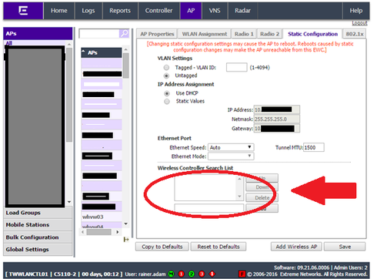Select the Use DHCP radio button
Screen dimensions: 377x279
coord(167,93)
